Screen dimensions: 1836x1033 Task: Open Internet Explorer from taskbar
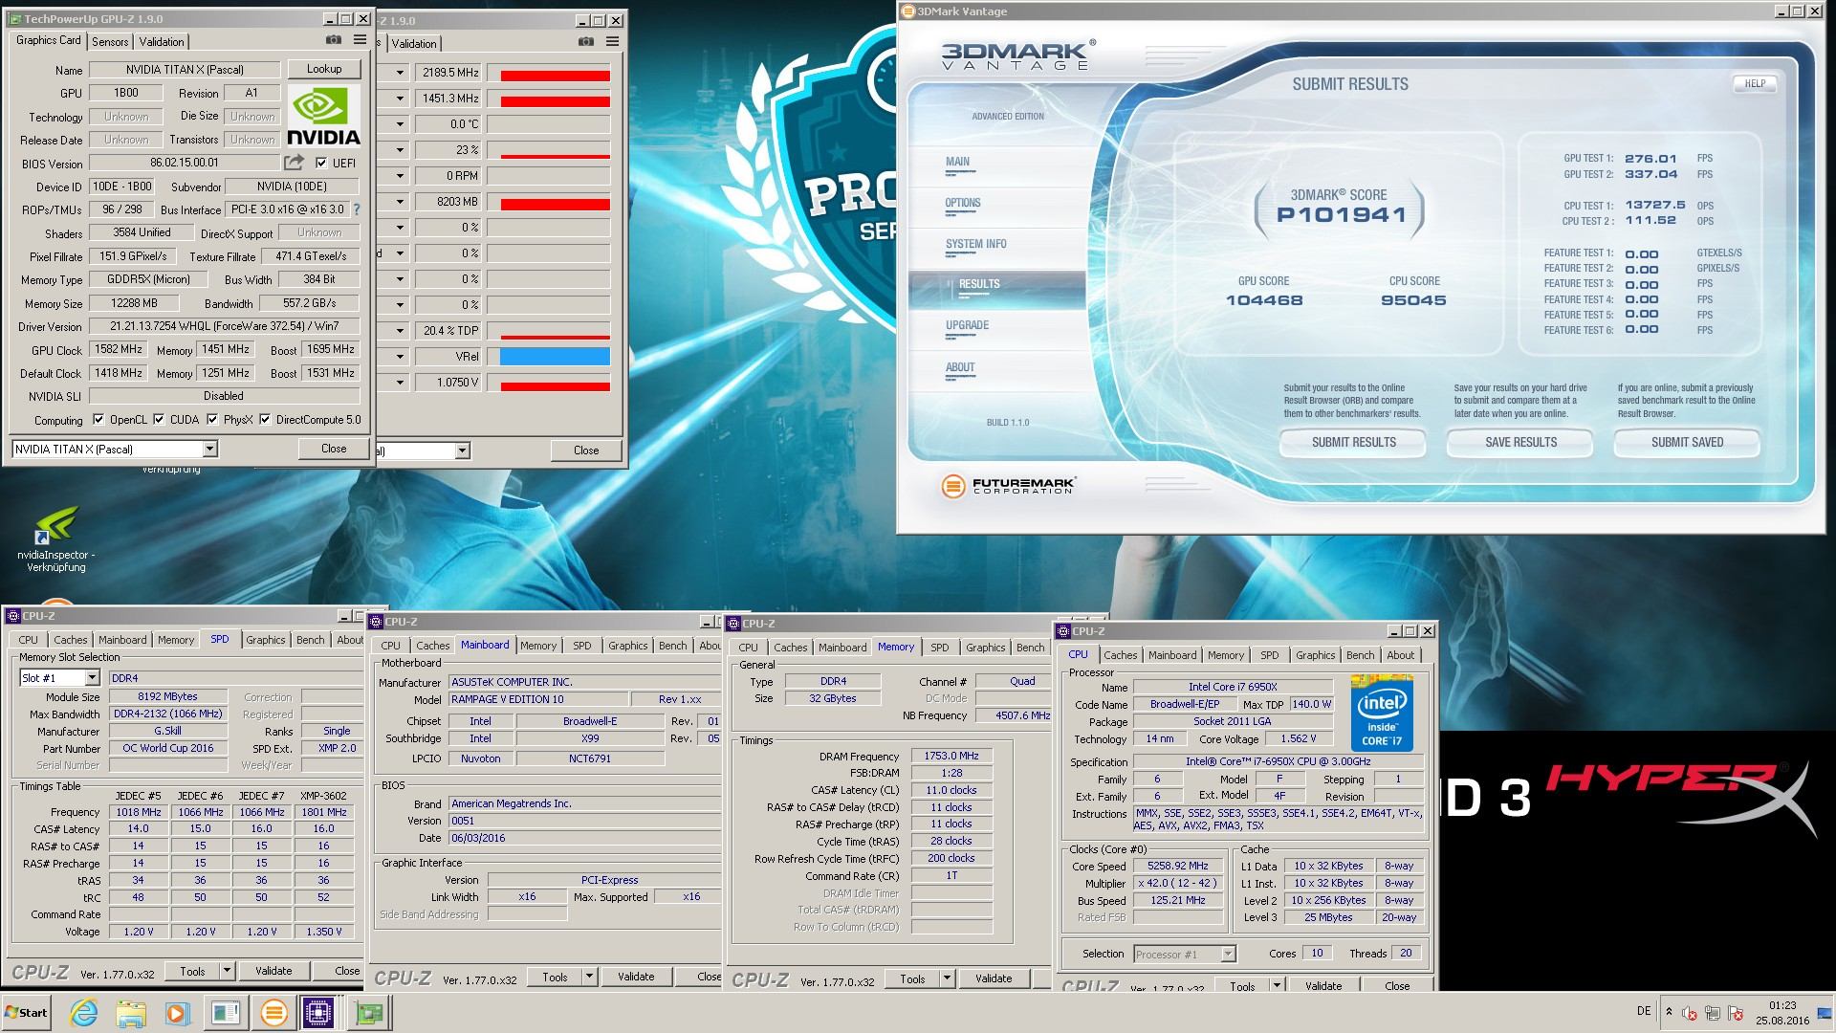pos(84,1013)
